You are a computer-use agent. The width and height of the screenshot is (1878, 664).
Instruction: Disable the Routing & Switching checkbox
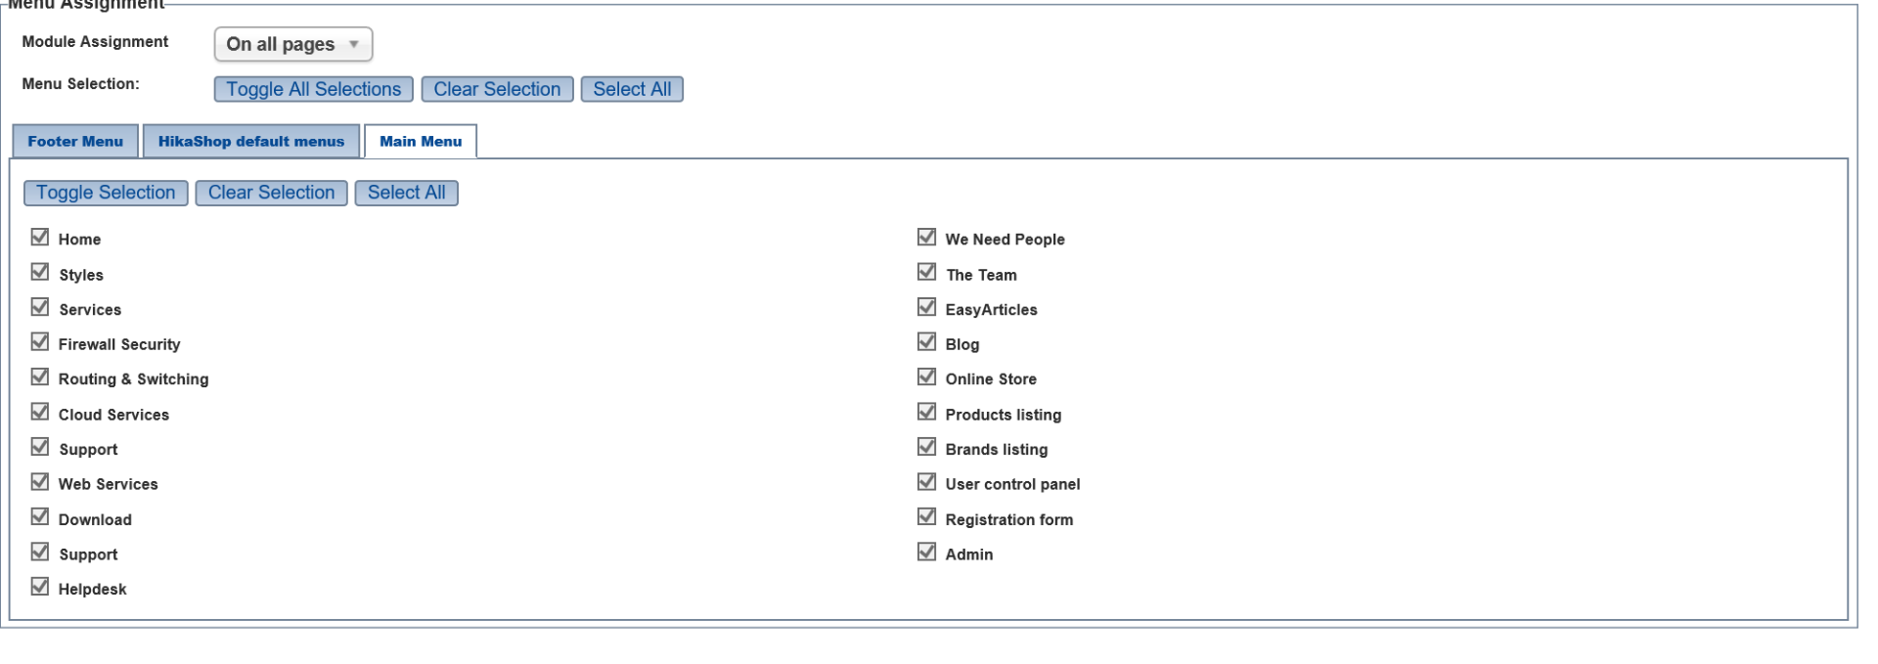point(40,377)
